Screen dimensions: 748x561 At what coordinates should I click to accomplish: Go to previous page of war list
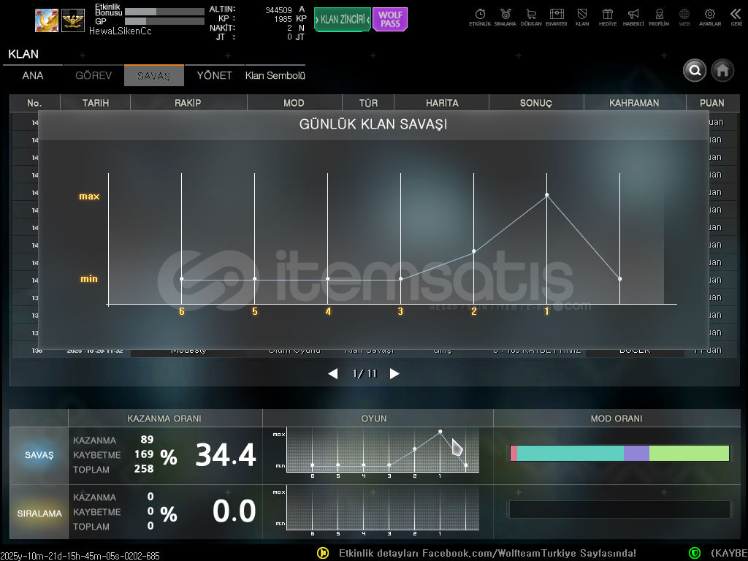333,374
